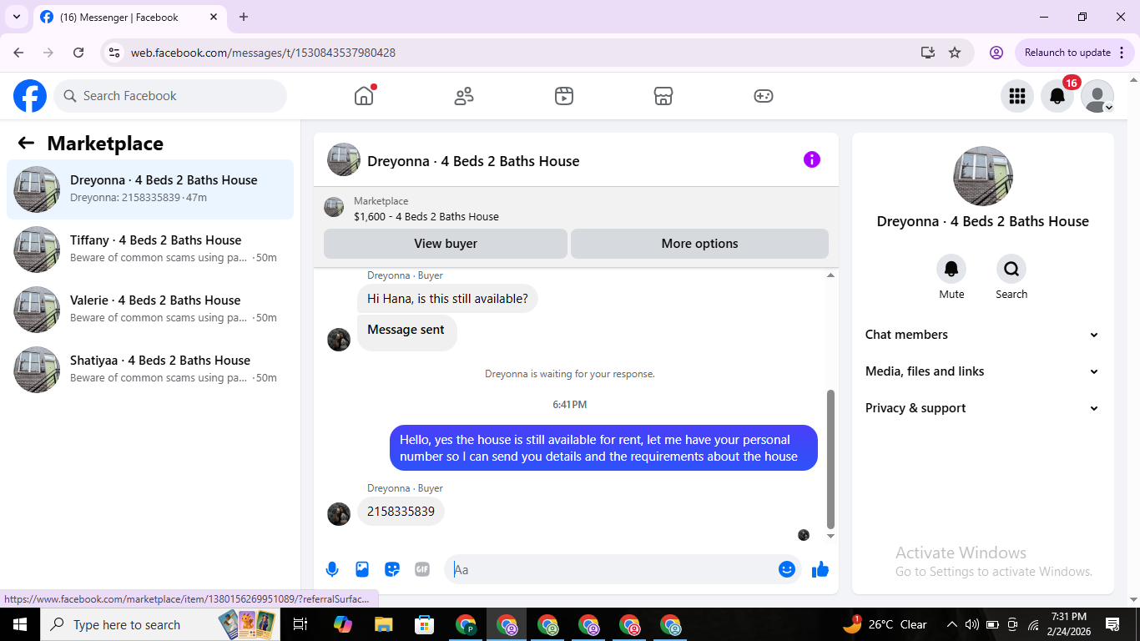Open the $1,600 Marketplace listing link
The width and height of the screenshot is (1140, 641).
(426, 217)
